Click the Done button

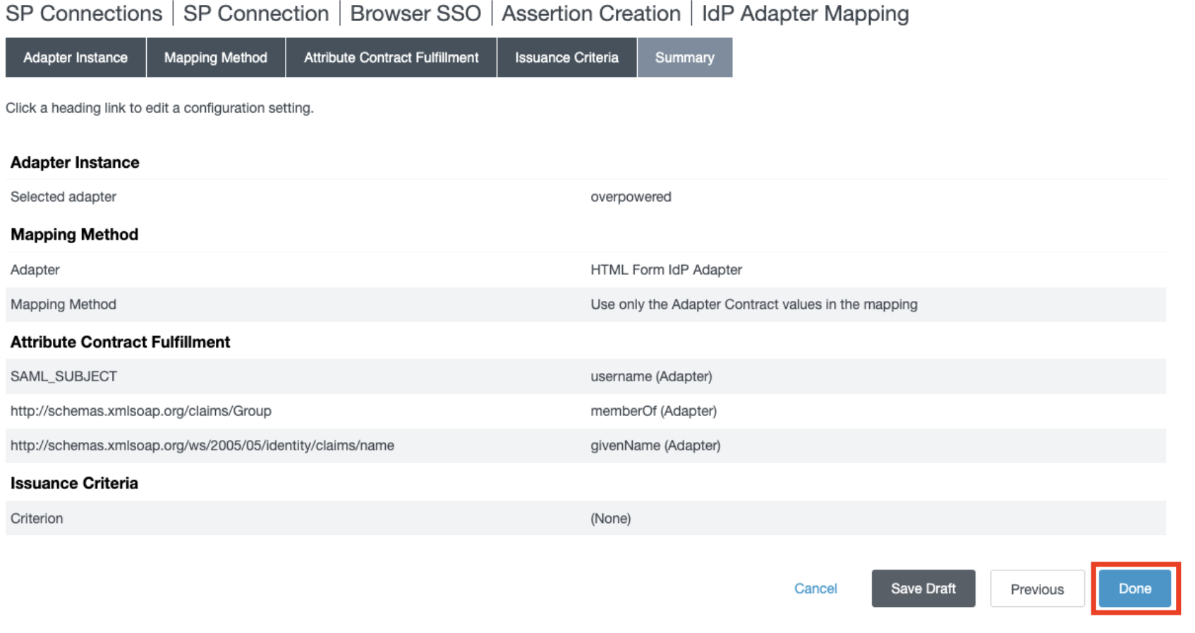(1135, 589)
